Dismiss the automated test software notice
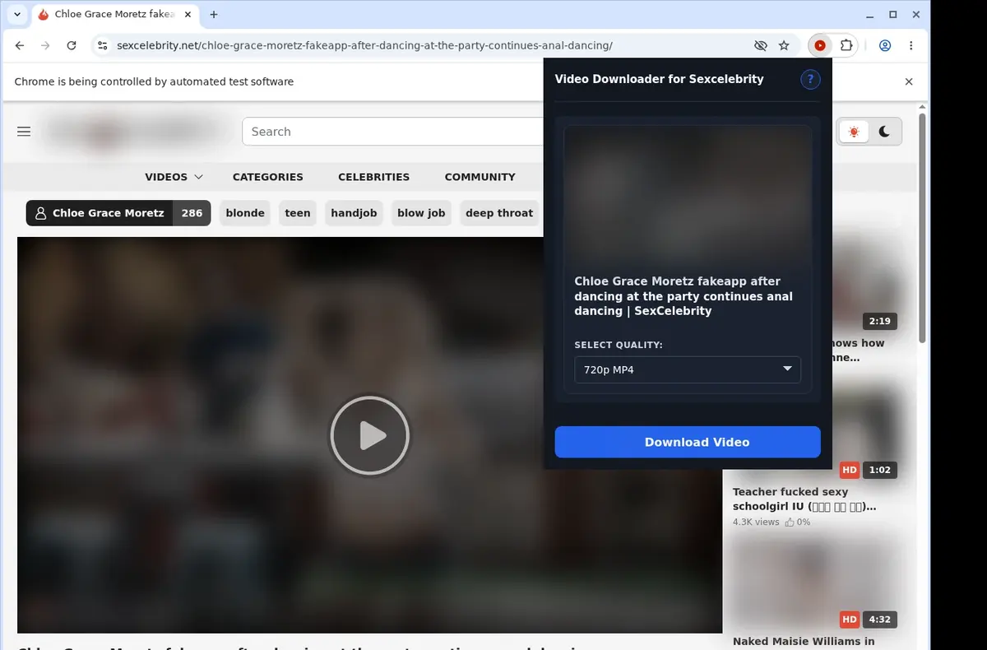The image size is (987, 650). click(x=909, y=81)
